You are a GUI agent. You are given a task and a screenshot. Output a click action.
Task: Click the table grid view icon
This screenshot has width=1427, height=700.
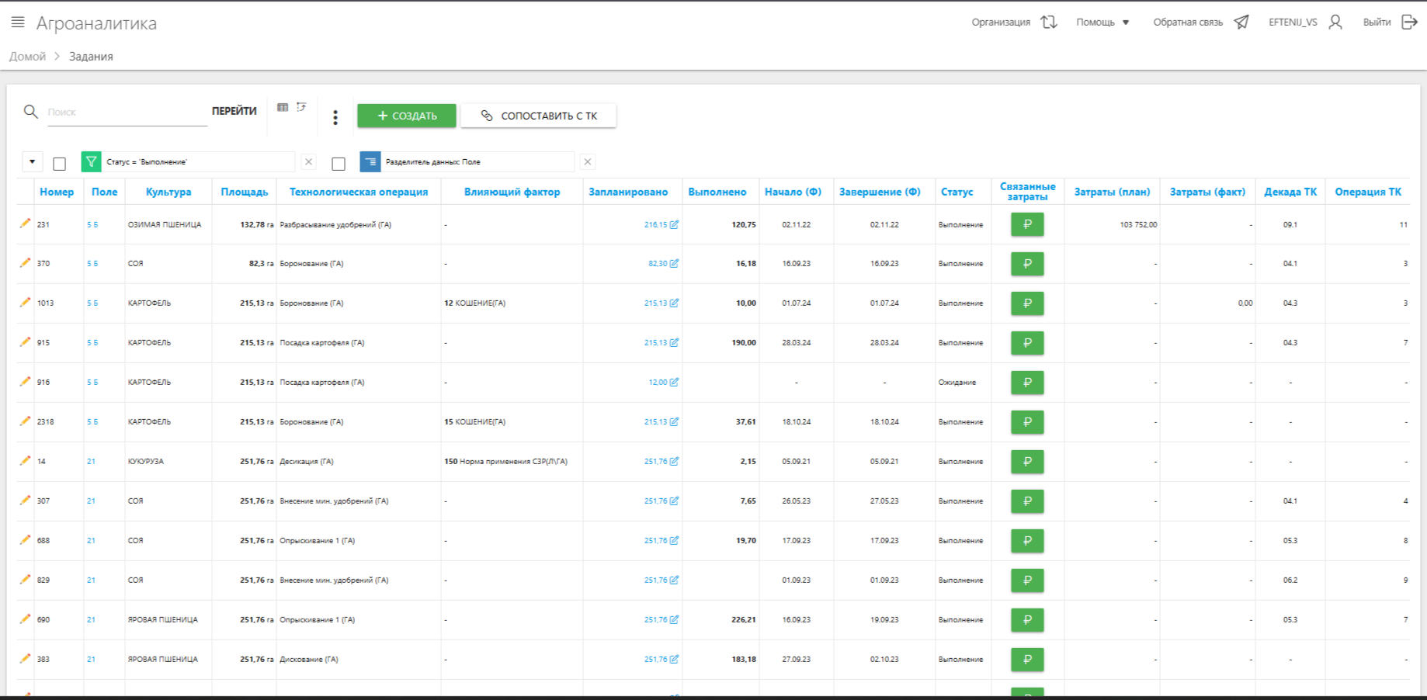click(x=283, y=108)
